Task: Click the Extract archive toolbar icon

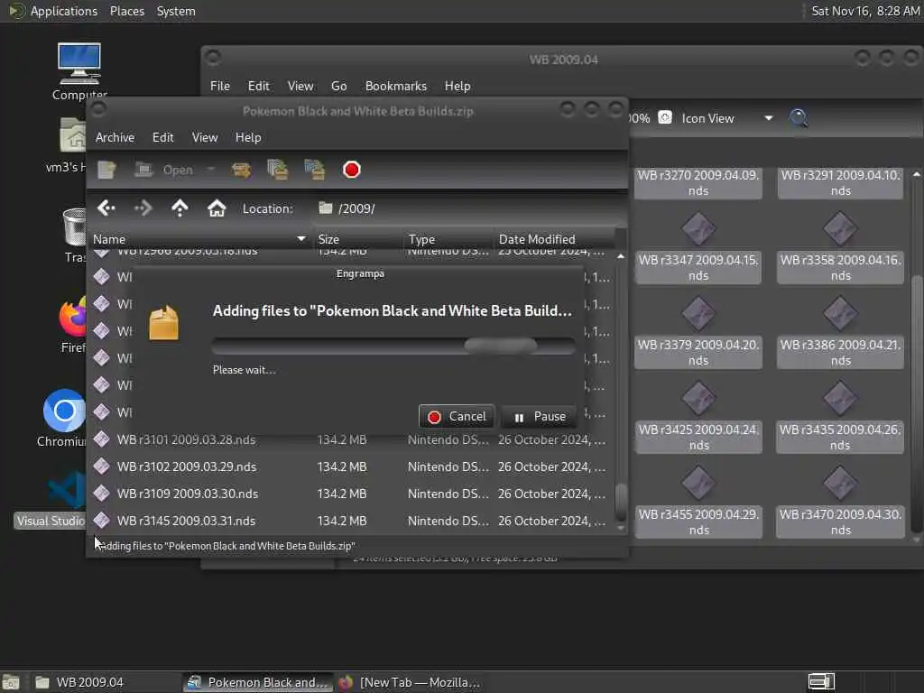Action: [x=241, y=170]
